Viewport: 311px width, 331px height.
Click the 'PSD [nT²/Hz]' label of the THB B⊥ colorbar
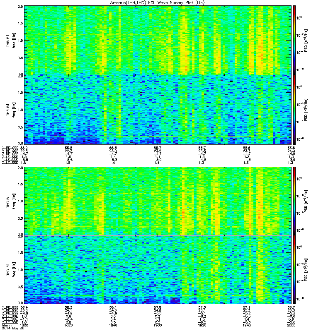tap(306, 40)
